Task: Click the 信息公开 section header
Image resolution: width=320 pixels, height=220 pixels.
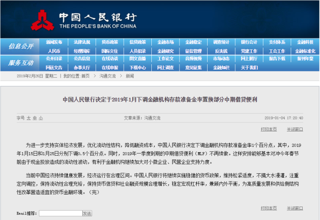Action: 21,47
